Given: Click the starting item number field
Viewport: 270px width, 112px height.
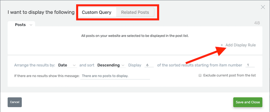Looking at the screenshot, I should pyautogui.click(x=250, y=65).
